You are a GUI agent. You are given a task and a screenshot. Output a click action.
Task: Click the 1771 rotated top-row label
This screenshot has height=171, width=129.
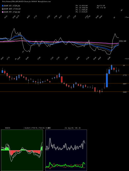pos(69,17)
